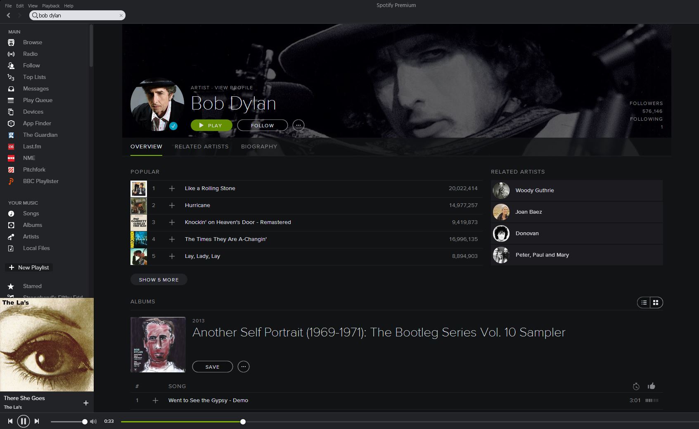This screenshot has height=429, width=699.
Task: Open the View menu
Action: (33, 6)
